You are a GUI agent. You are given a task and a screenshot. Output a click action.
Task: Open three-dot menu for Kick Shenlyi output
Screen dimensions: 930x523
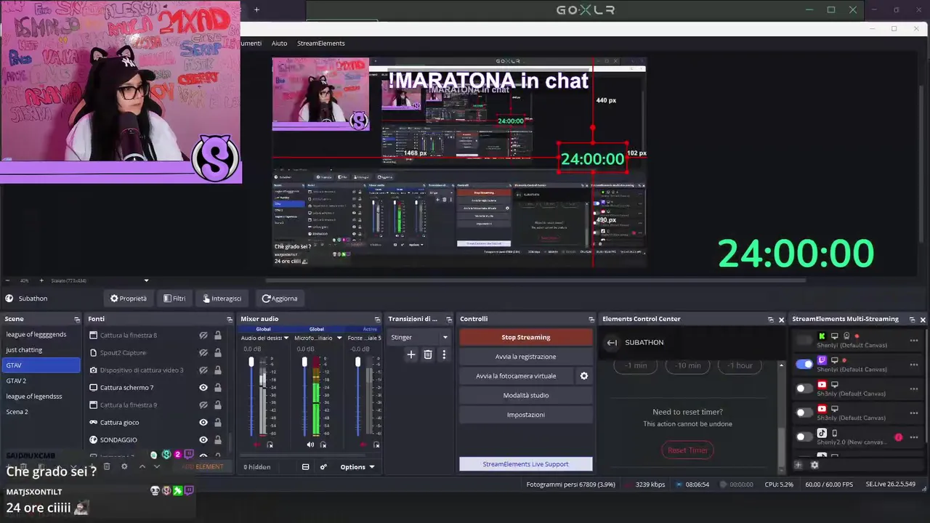click(914, 341)
